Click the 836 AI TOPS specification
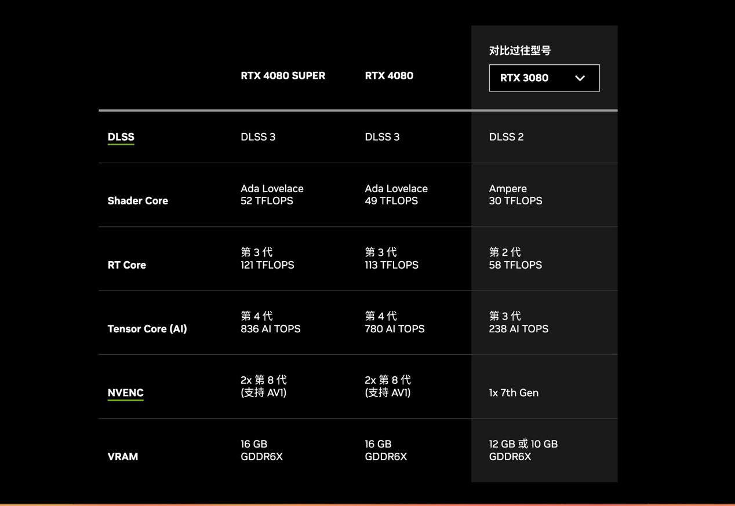The height and width of the screenshot is (506, 735). tap(270, 328)
